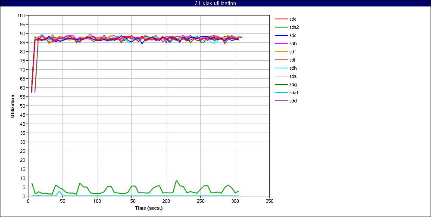Click the cyan sdh legend color line

point(281,68)
